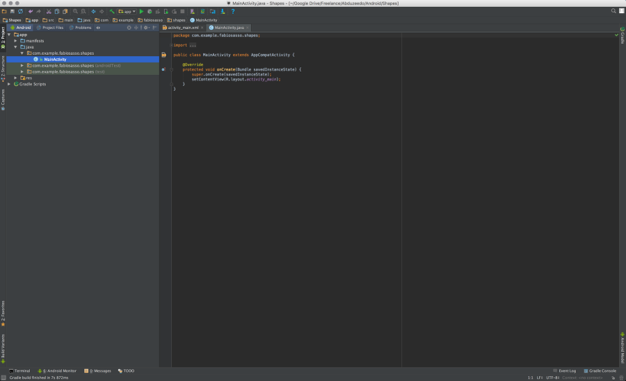Click the fabiosasso breadcrumb in navigation bar

[150, 20]
